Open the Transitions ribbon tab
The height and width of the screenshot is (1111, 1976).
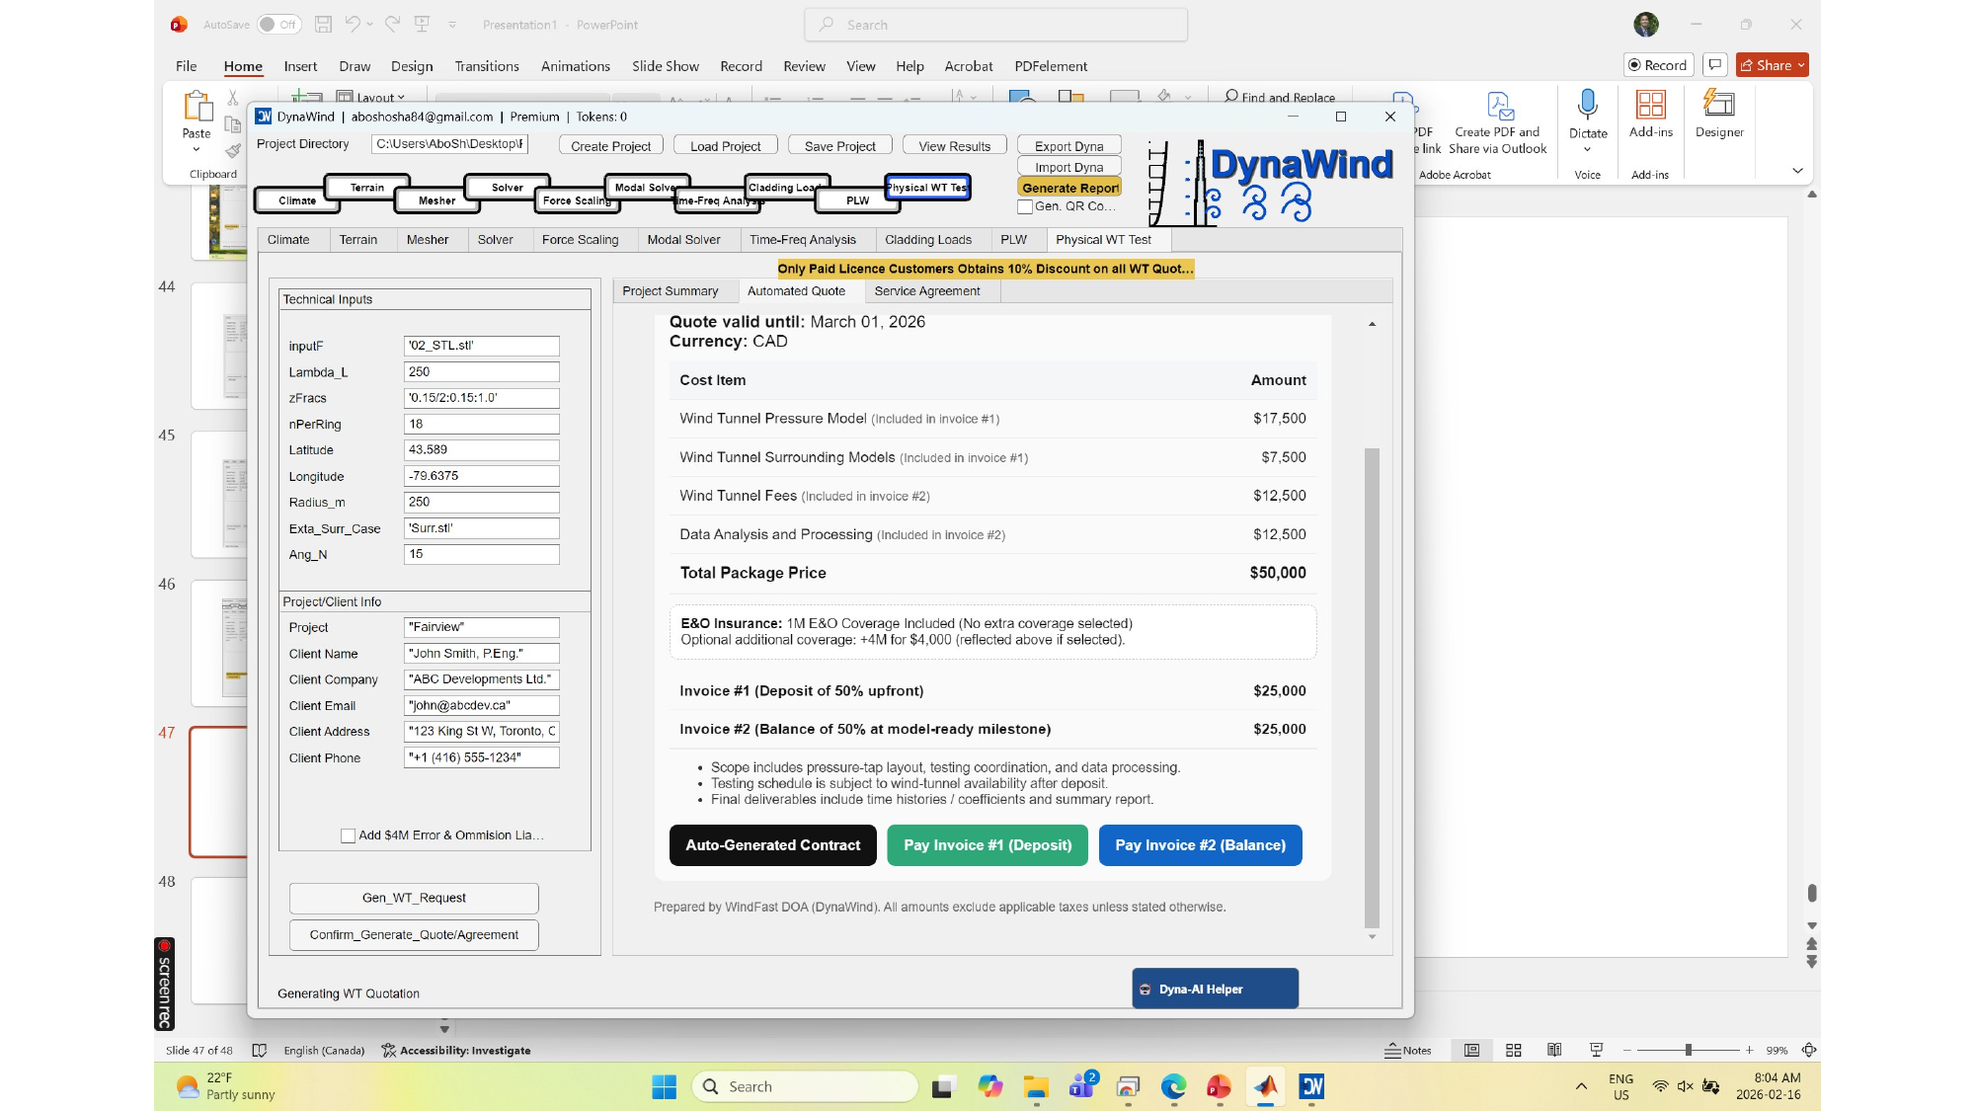click(x=486, y=66)
